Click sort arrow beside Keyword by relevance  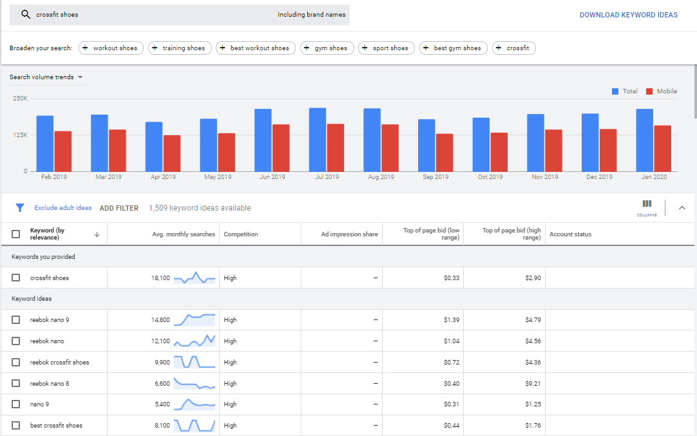(97, 234)
